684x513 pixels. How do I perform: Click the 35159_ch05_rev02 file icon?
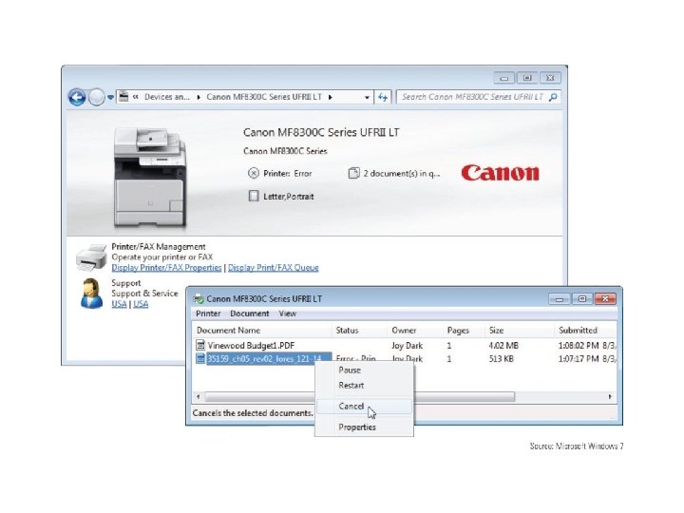click(200, 358)
